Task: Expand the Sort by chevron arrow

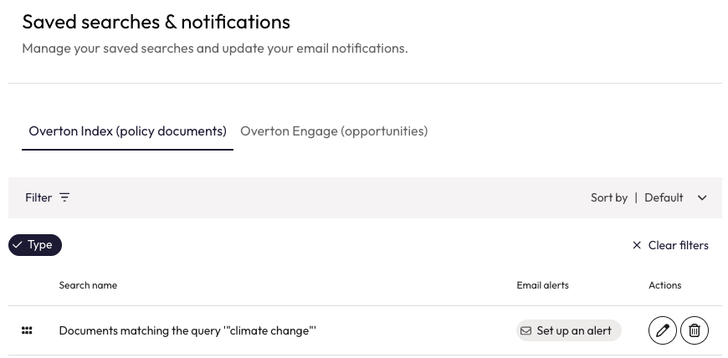Action: point(702,197)
